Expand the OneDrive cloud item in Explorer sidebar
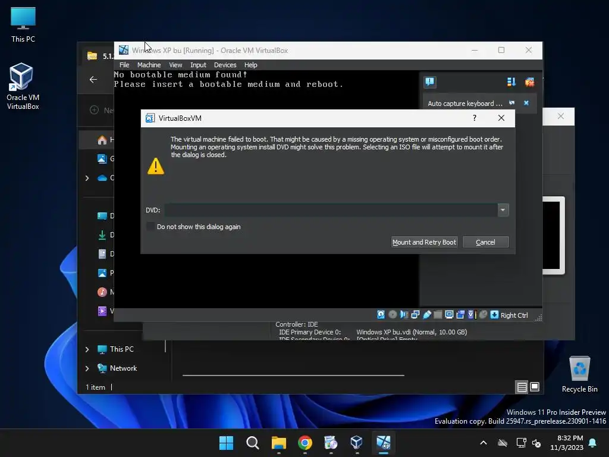The width and height of the screenshot is (609, 457). point(87,178)
